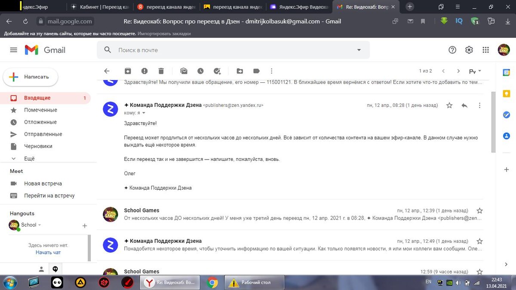This screenshot has height=290, width=516.
Task: Add conversation to Tasks
Action: pyautogui.click(x=217, y=71)
